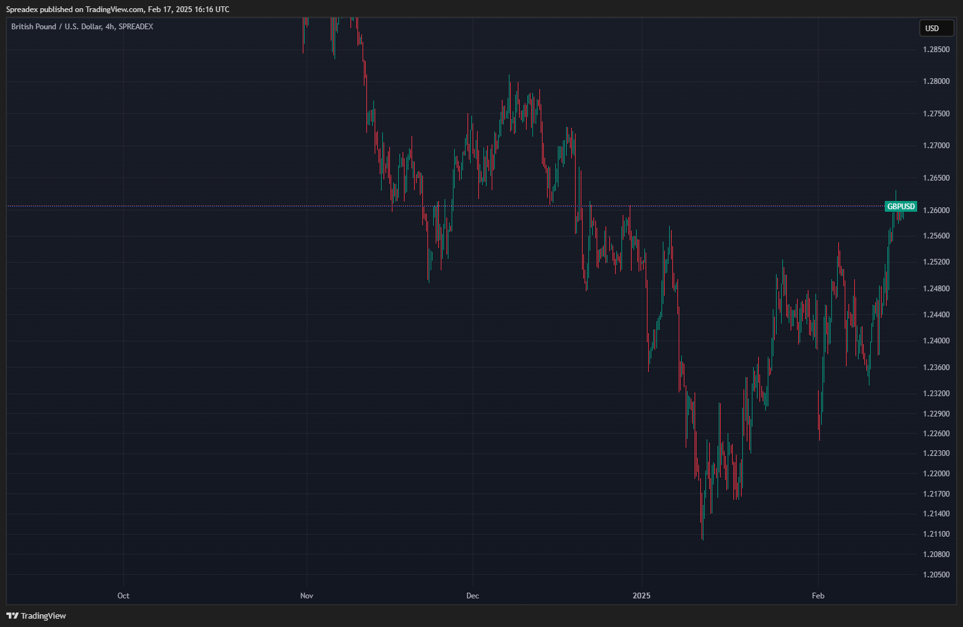Click the 1.22900 price axis label
Viewport: 963px width, 627px height.
(936, 414)
